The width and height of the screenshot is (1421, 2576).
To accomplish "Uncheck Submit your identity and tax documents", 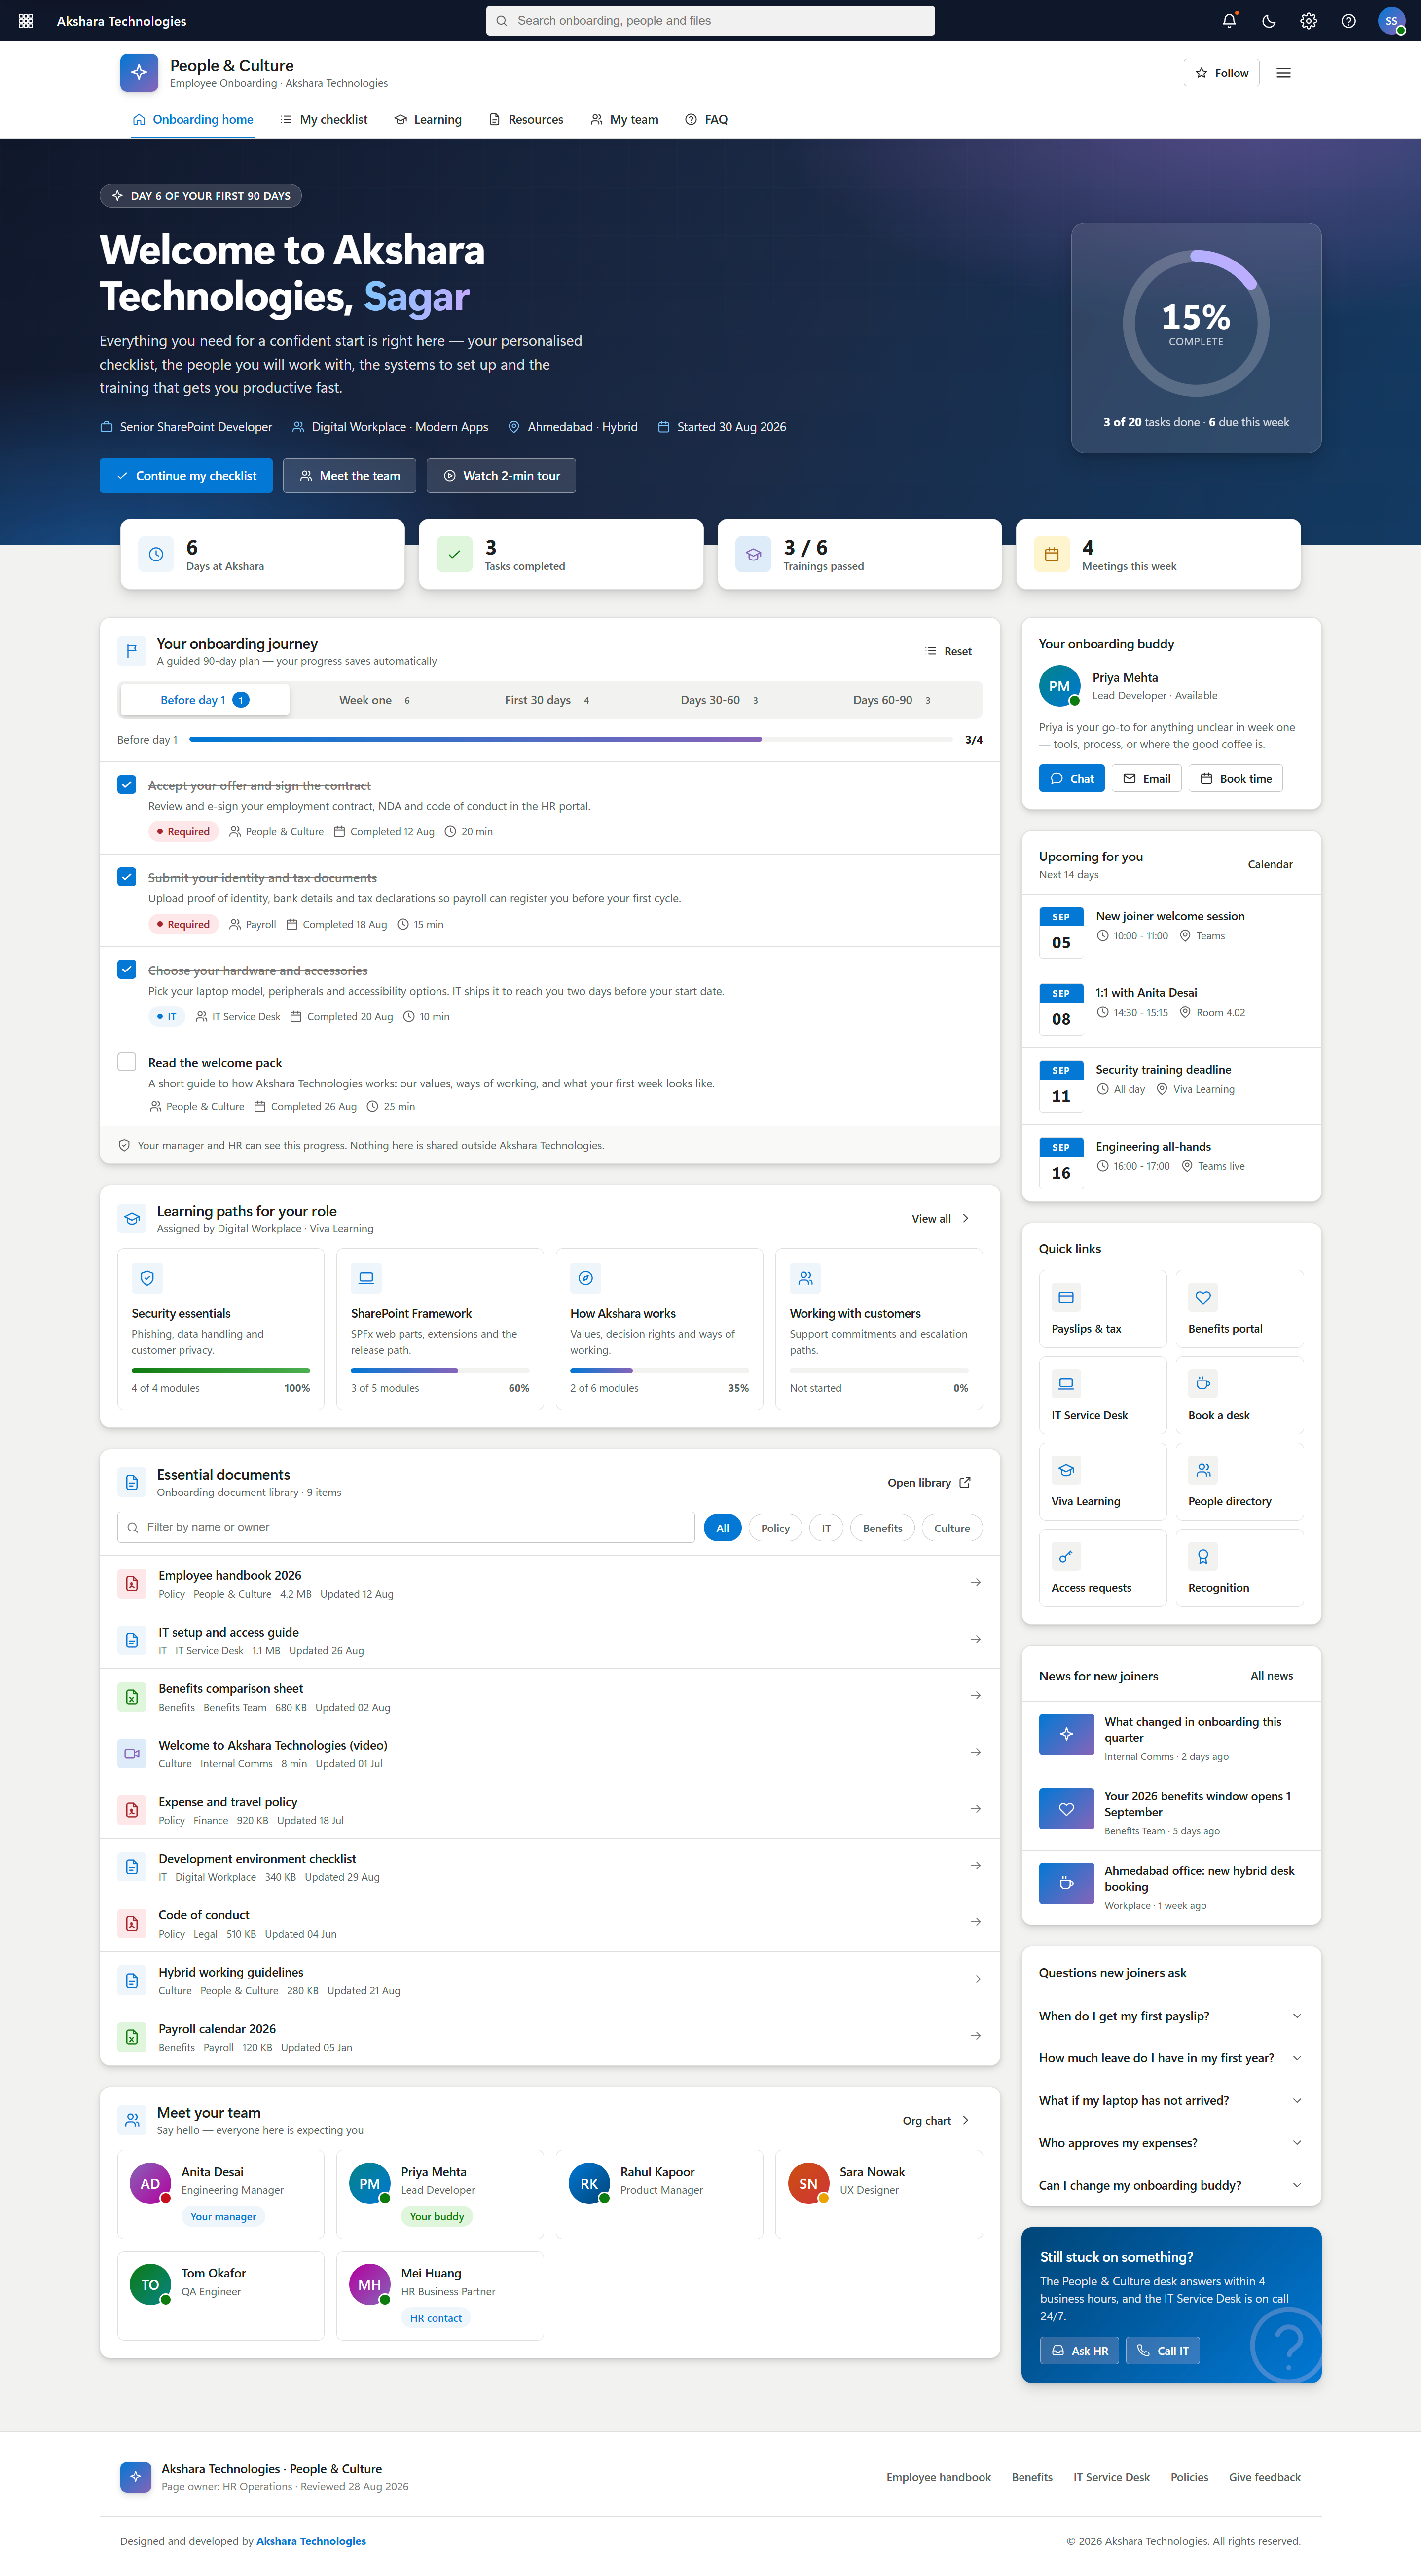I will [x=127, y=877].
